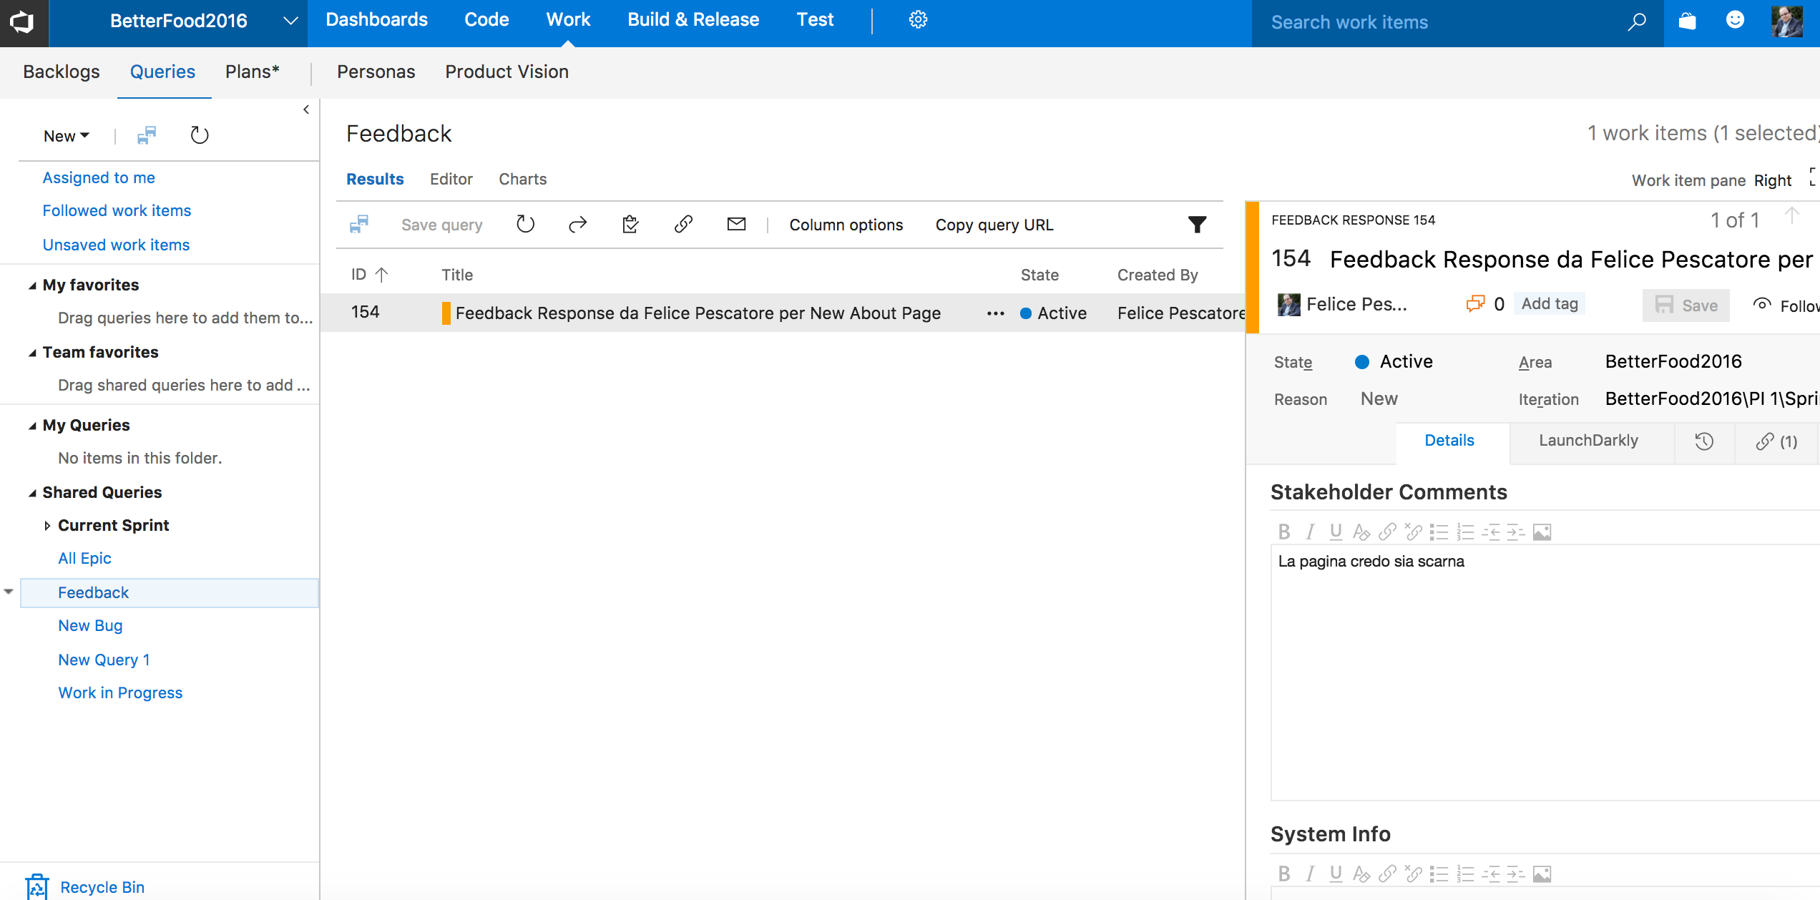1820x900 pixels.
Task: Open the Feedback query context arrow
Action: pyautogui.click(x=9, y=592)
